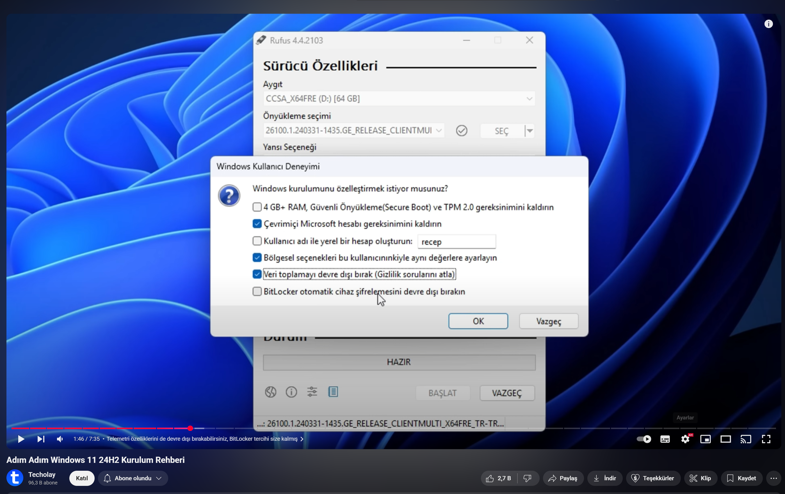The width and height of the screenshot is (785, 494).
Task: Toggle the autoplay switch
Action: (644, 439)
